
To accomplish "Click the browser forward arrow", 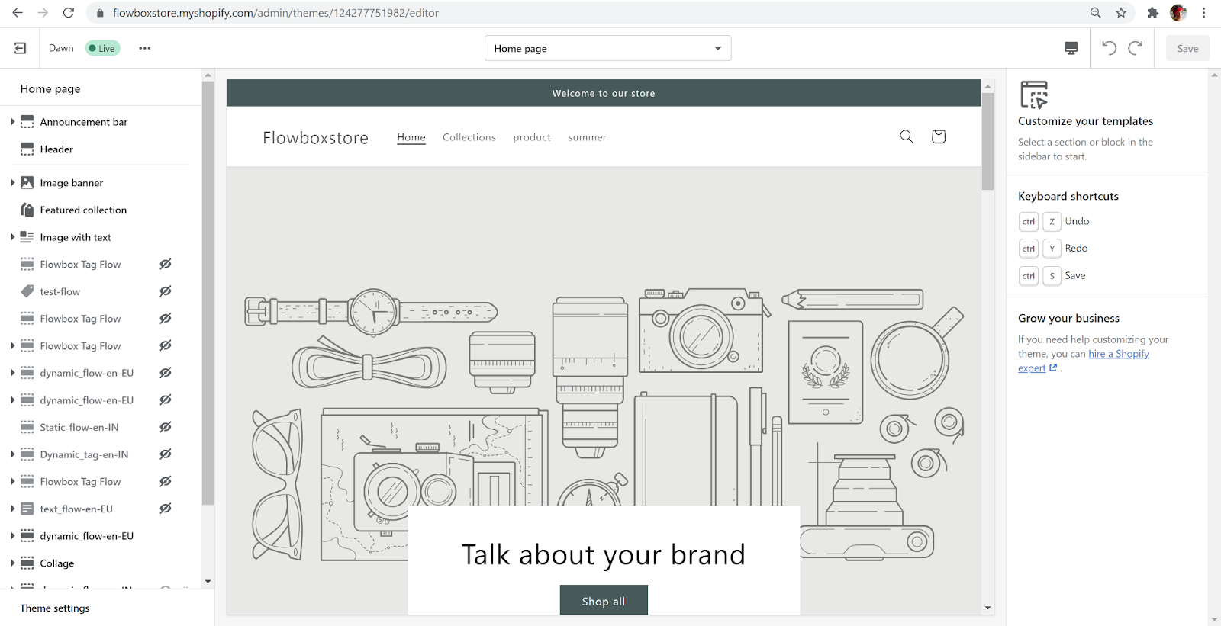I will 43,13.
